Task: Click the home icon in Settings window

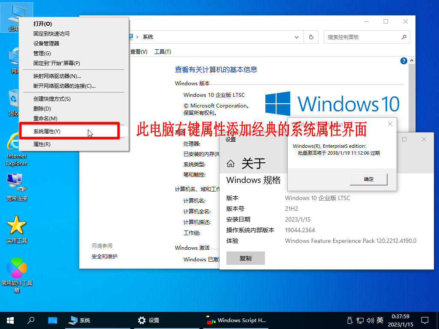Action: tap(231, 164)
